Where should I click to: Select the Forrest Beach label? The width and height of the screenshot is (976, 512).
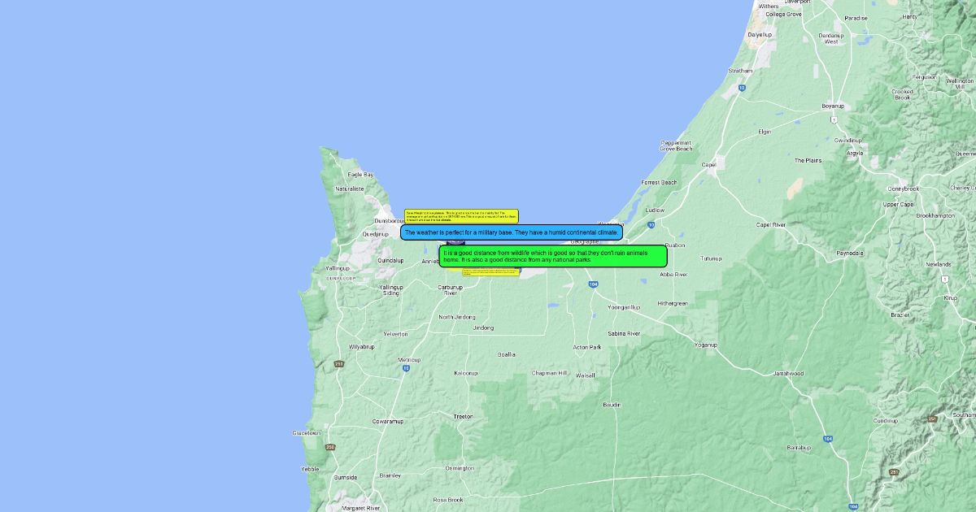coord(659,182)
